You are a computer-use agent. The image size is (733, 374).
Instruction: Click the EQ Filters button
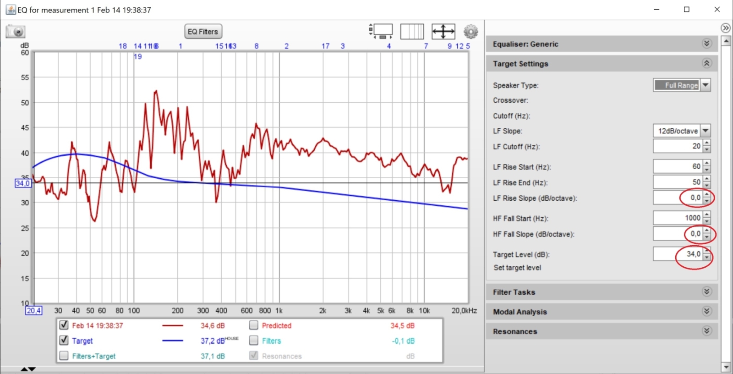pyautogui.click(x=203, y=32)
